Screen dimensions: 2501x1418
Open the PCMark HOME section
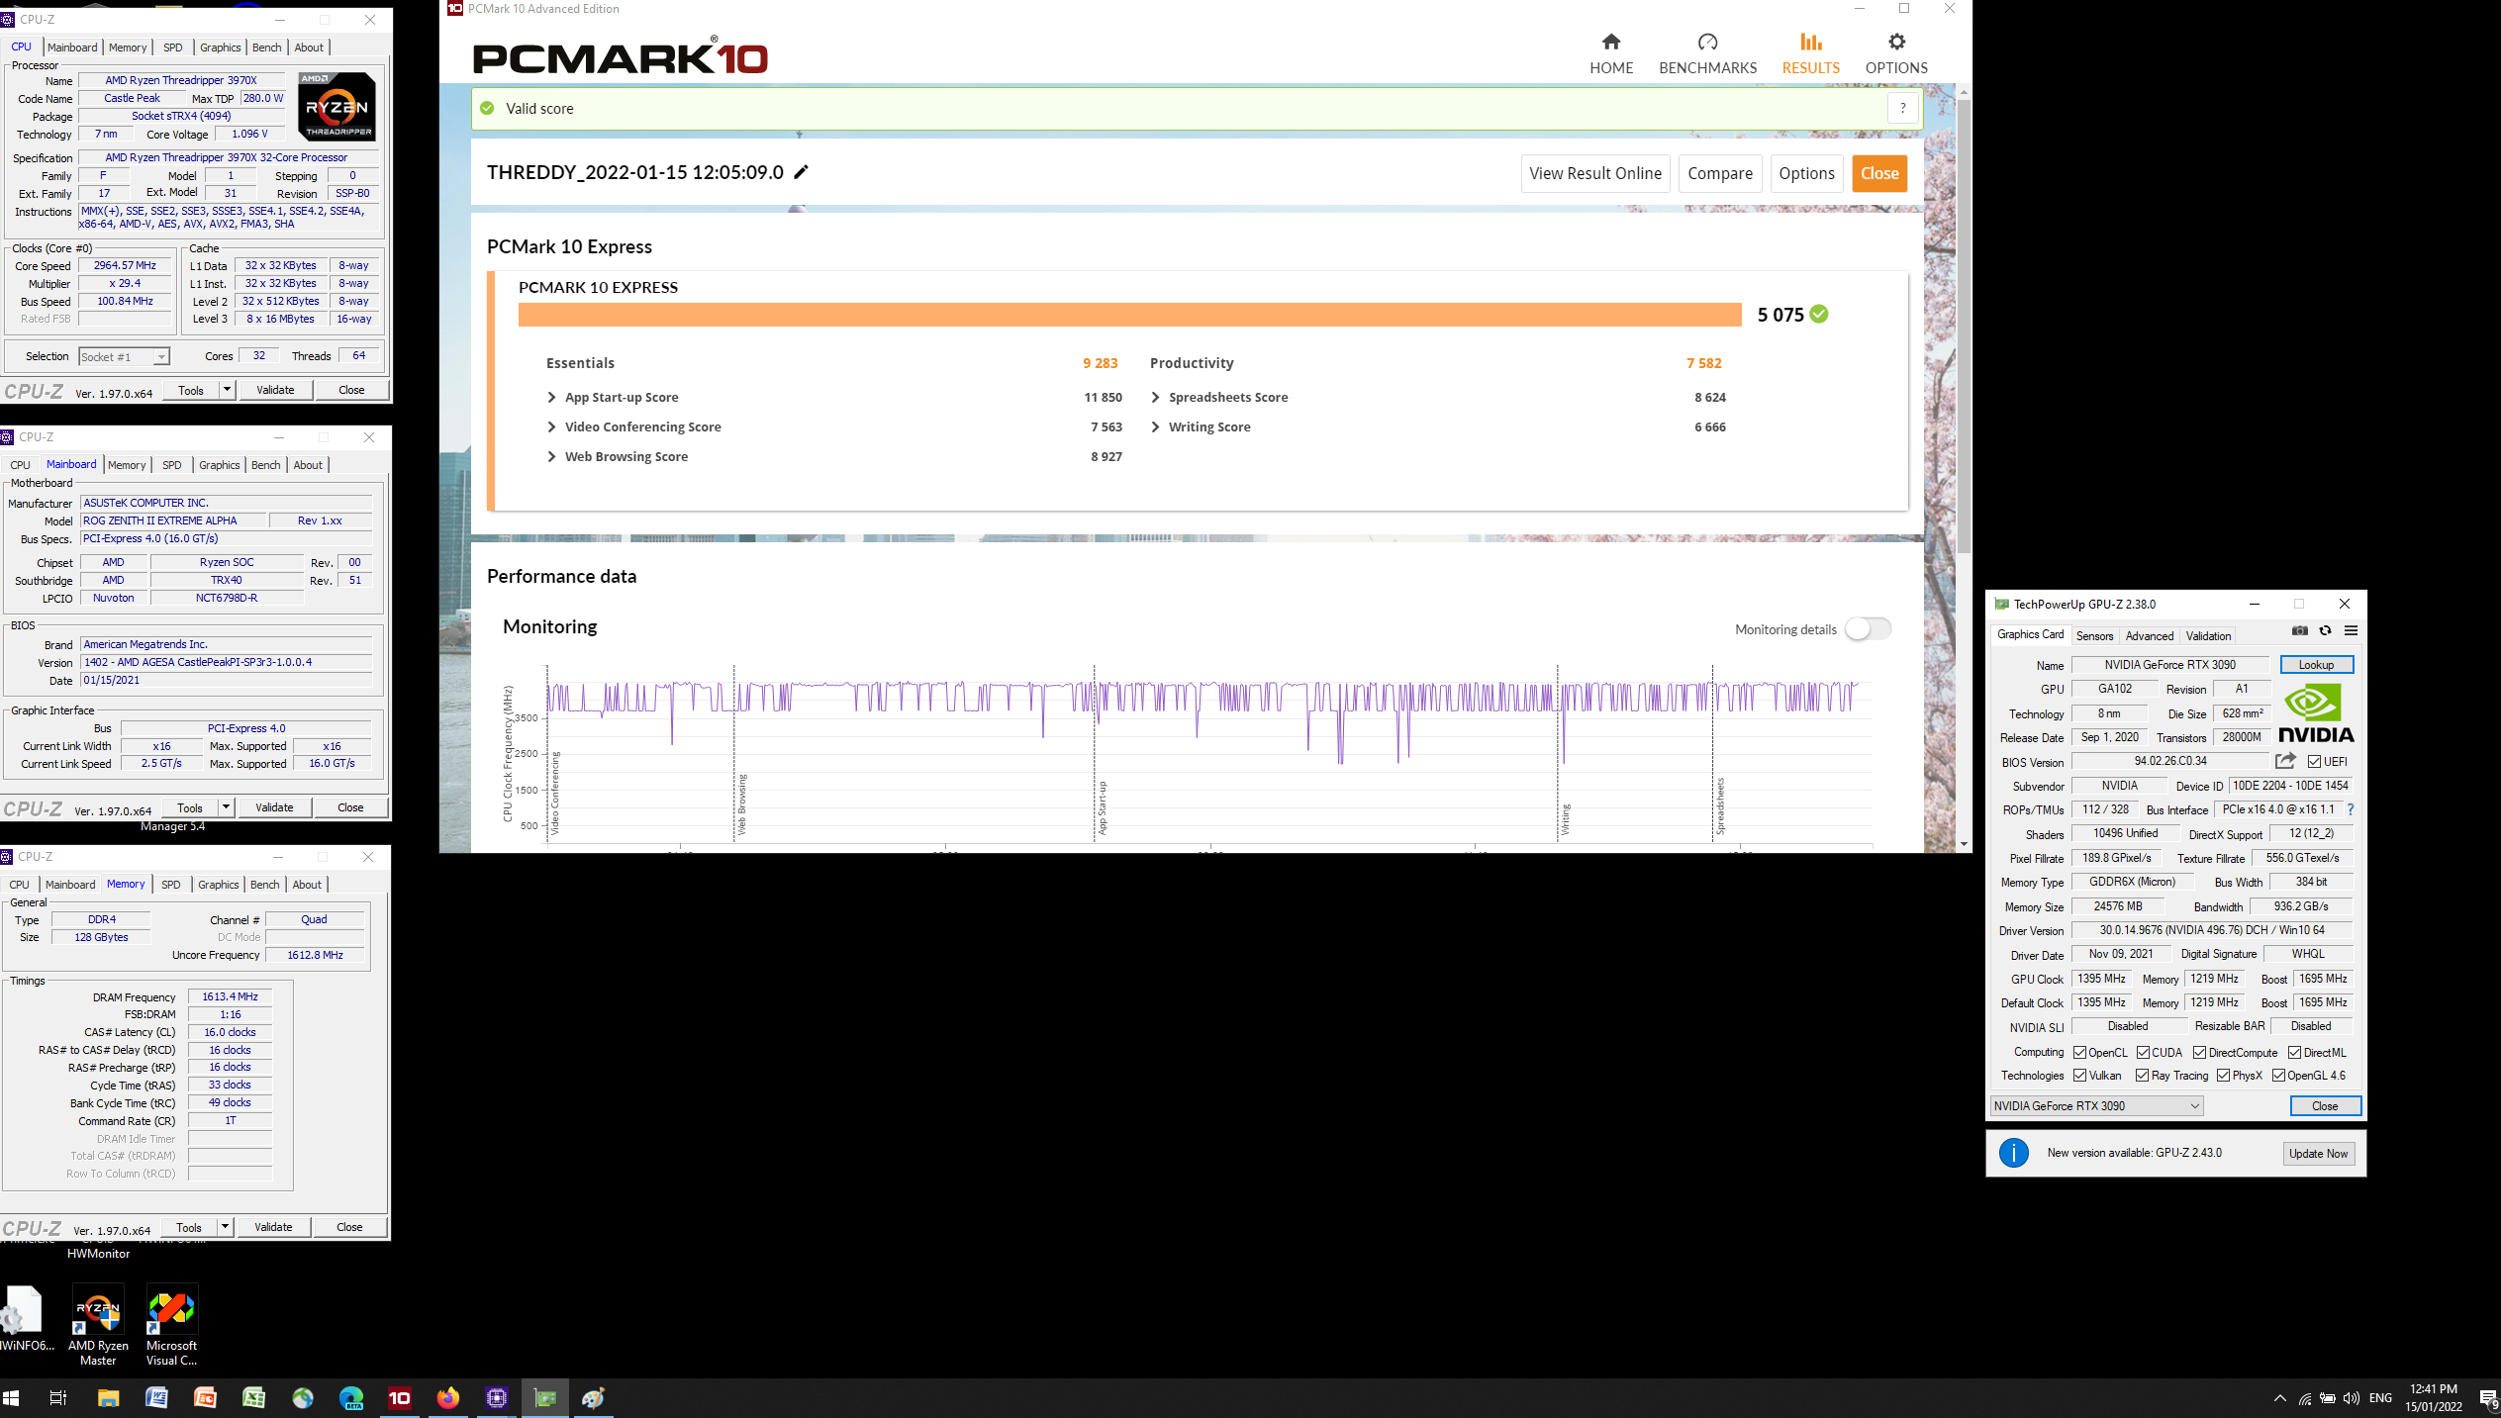(x=1611, y=53)
